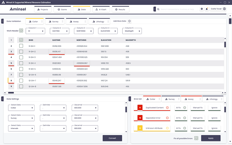Click the icon next to AI Fix in Unknown Attribute row
This screenshot has height=145, width=232.
coord(185,128)
